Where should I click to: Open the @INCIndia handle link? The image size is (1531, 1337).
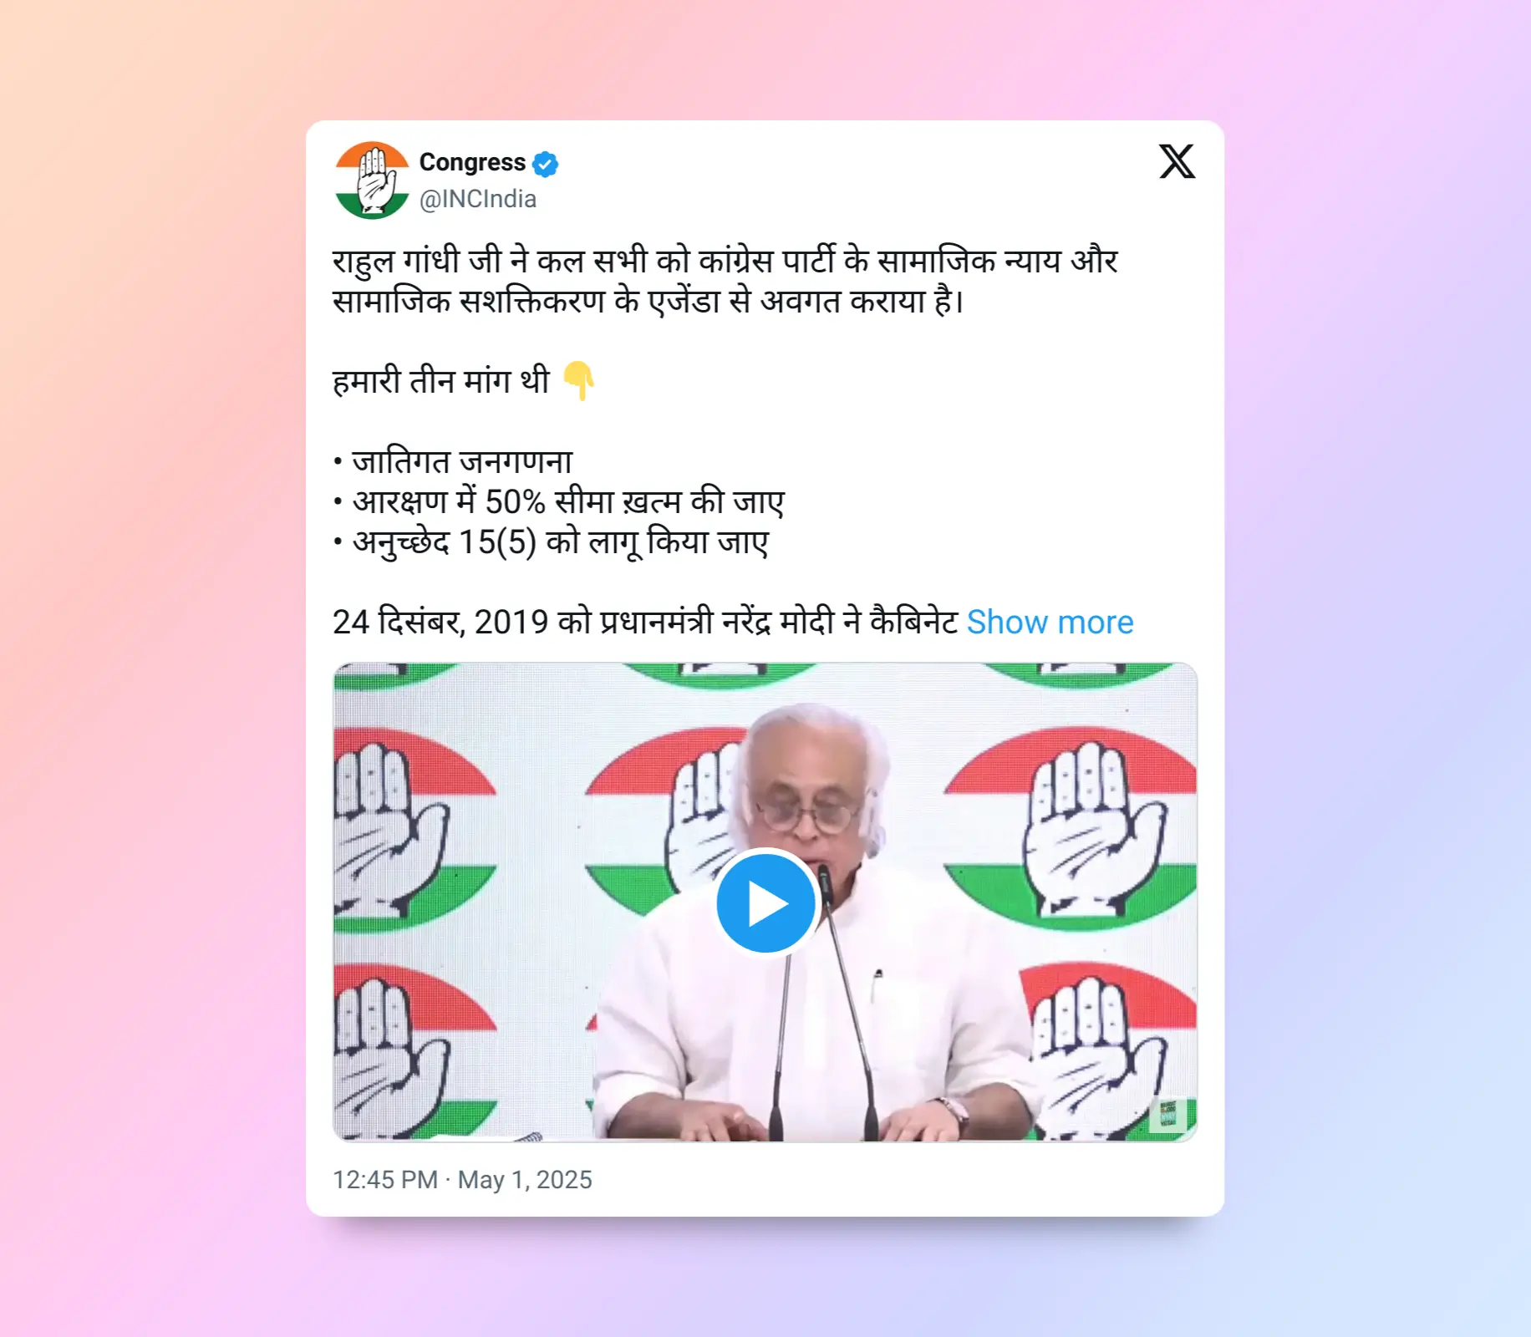coord(478,199)
